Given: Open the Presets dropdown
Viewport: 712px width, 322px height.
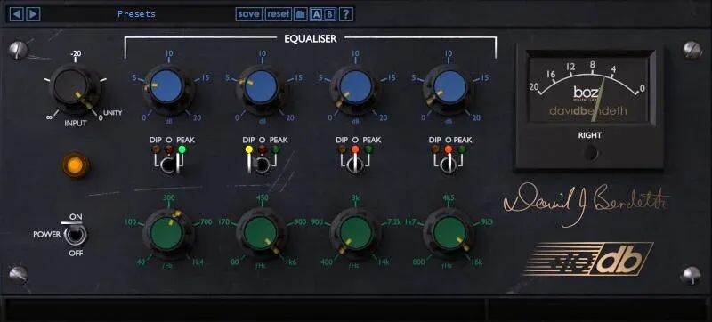Looking at the screenshot, I should [137, 14].
